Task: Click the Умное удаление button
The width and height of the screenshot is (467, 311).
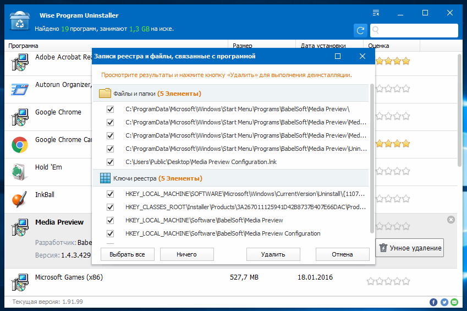Action: coord(409,248)
